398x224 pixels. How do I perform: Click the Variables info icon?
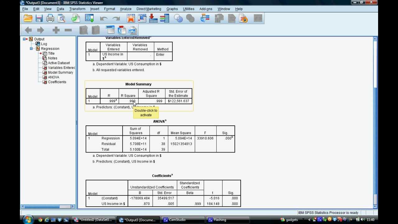pos(164,19)
